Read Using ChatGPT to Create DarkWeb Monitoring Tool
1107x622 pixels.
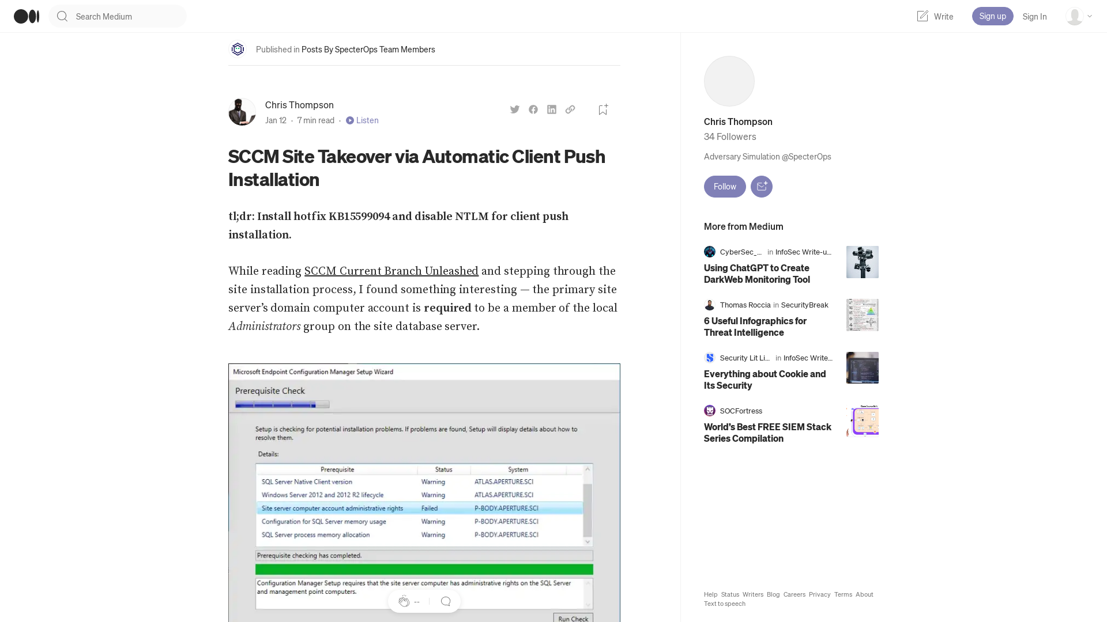click(x=756, y=274)
